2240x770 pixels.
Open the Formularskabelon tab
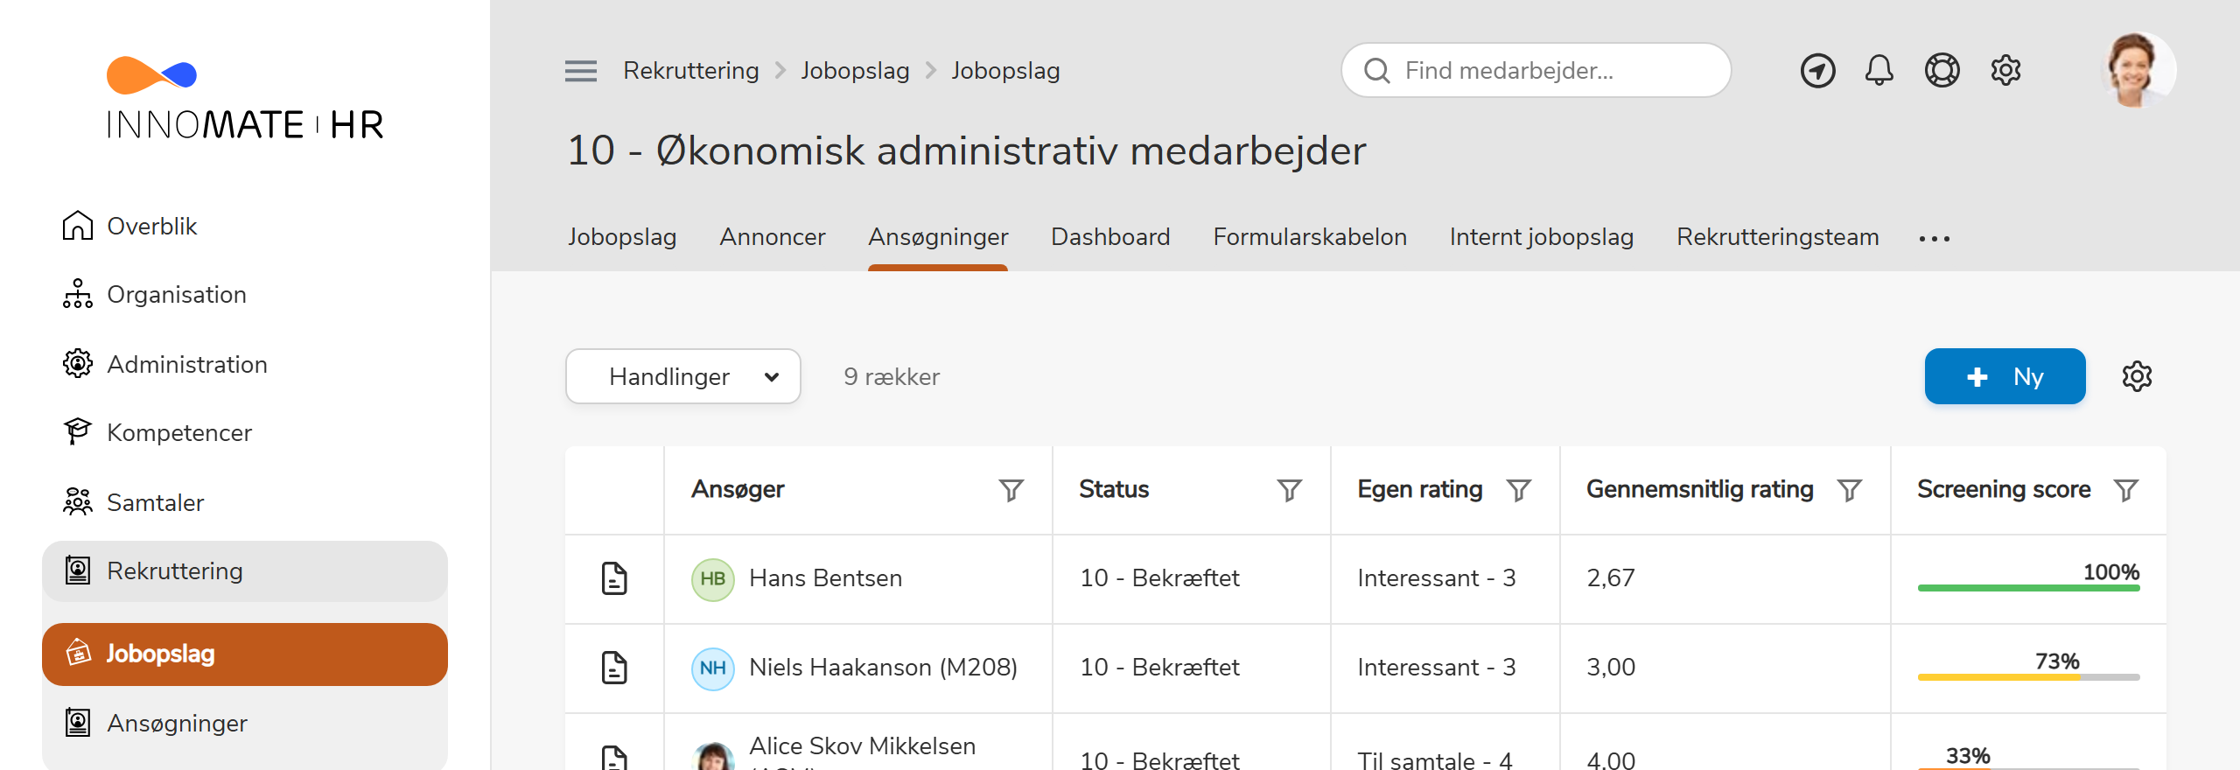coord(1310,237)
